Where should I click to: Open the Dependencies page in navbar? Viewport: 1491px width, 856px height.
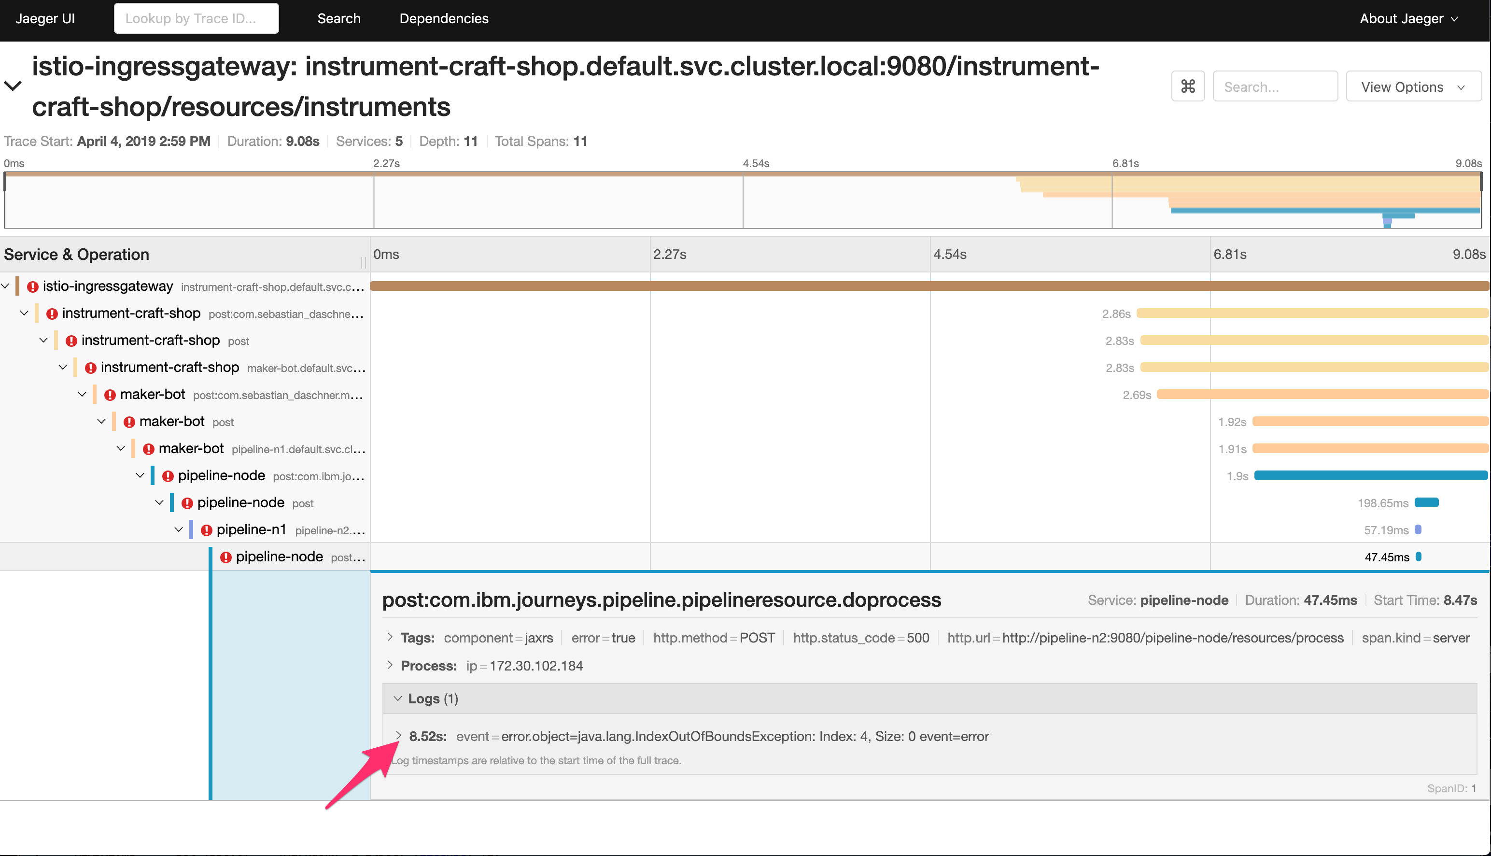(444, 18)
